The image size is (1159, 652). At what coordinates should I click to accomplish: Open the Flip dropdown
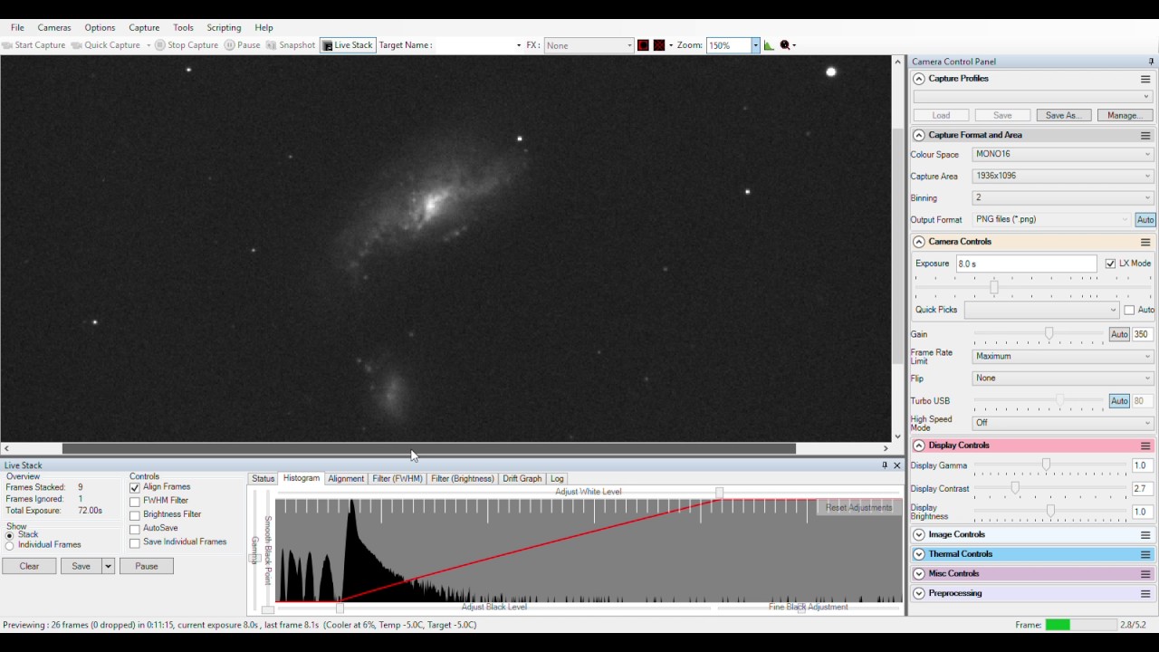point(1063,379)
